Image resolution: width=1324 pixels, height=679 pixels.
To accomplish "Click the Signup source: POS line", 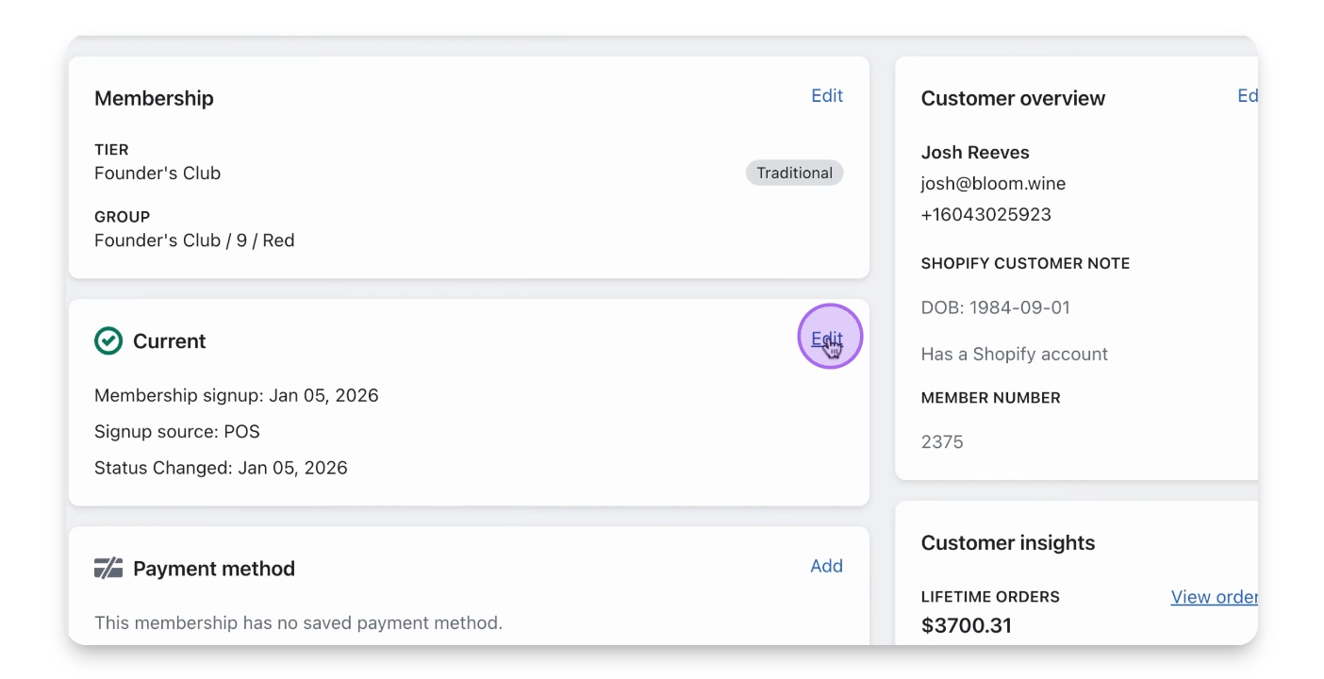I will 177,432.
